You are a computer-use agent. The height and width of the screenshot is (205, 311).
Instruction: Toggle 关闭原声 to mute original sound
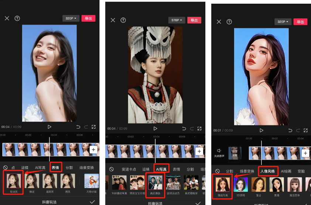(x=219, y=153)
